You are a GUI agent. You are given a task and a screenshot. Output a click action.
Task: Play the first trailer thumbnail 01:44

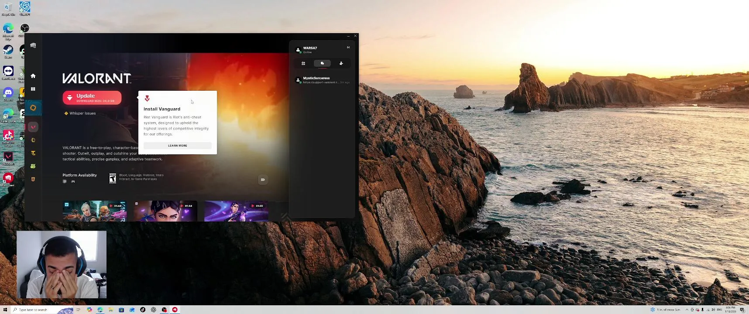pos(94,211)
